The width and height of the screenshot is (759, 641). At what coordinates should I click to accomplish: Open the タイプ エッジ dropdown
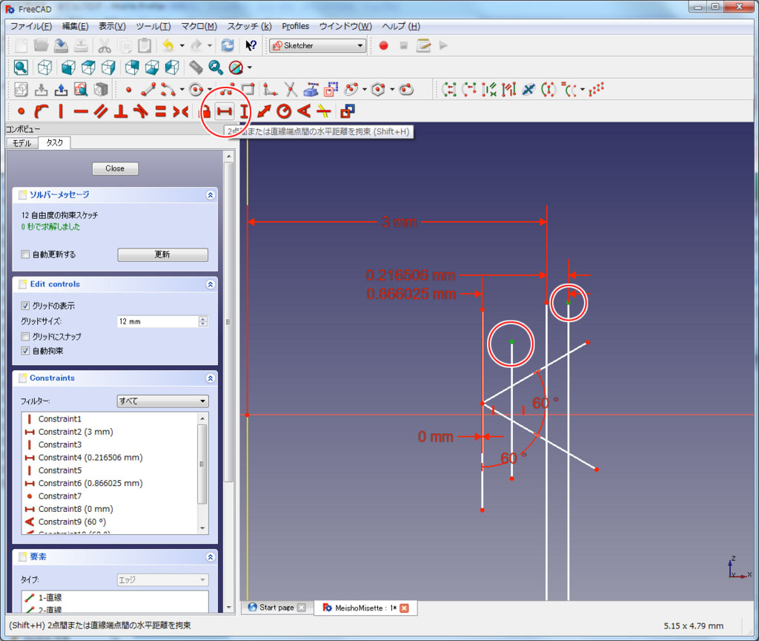click(x=163, y=579)
